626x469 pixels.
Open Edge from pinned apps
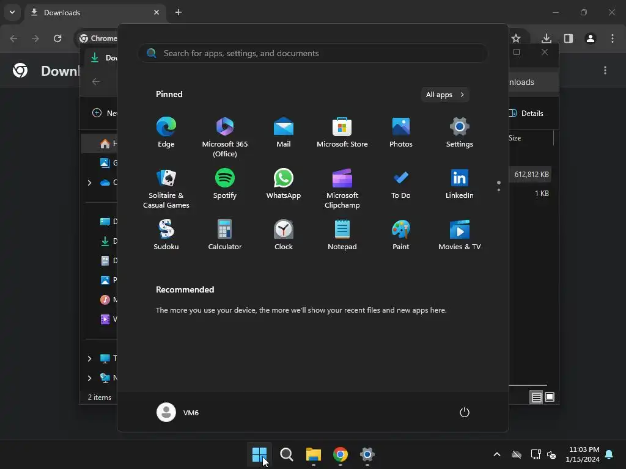click(x=166, y=133)
